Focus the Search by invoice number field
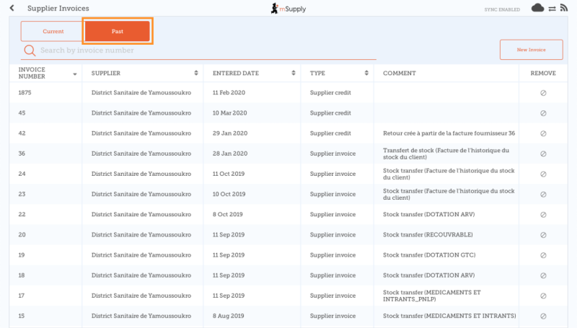 point(202,50)
